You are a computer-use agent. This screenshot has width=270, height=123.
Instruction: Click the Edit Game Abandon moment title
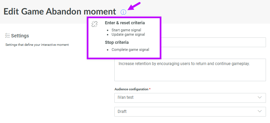pos(60,12)
